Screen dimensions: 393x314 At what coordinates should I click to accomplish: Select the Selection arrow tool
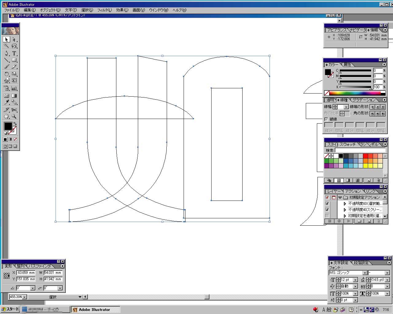pos(6,39)
